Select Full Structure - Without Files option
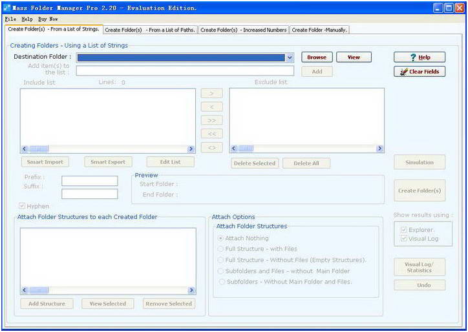This screenshot has width=468, height=332. [221, 260]
